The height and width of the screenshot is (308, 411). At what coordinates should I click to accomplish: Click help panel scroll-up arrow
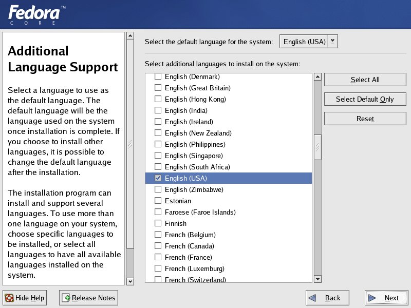[130, 36]
